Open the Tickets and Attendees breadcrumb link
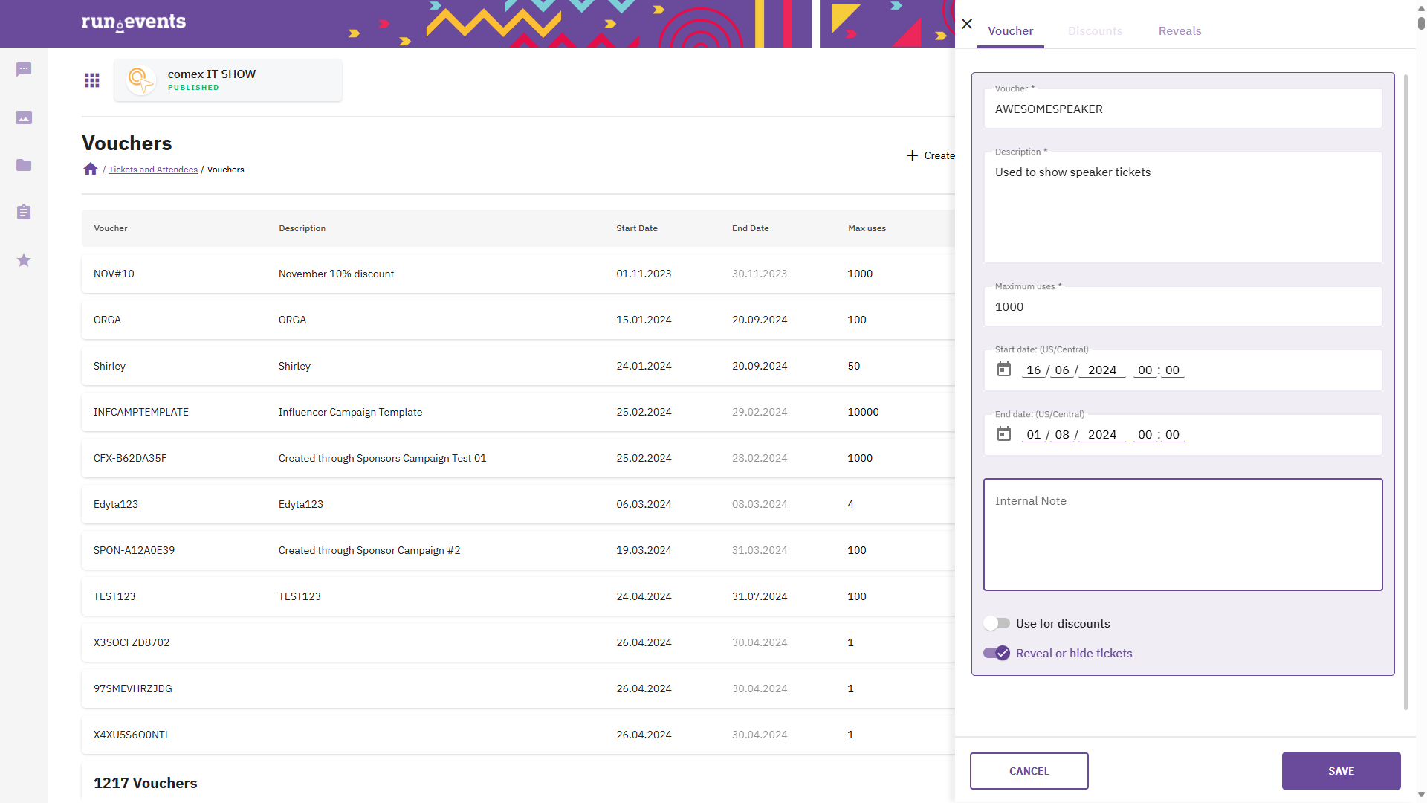This screenshot has width=1427, height=803. click(153, 170)
